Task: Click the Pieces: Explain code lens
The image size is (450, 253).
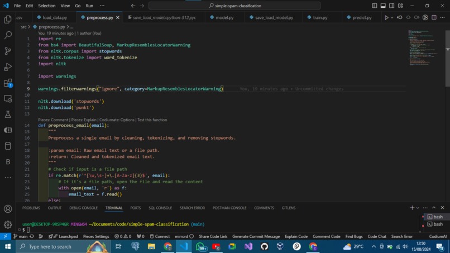Action: pyautogui.click(x=84, y=120)
